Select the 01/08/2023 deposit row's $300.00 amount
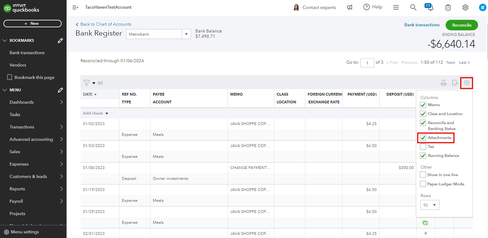The width and height of the screenshot is (488, 238). tap(406, 168)
